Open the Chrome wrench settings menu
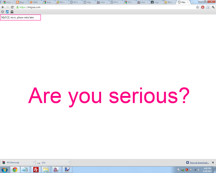216x173 pixels. [x=213, y=7]
